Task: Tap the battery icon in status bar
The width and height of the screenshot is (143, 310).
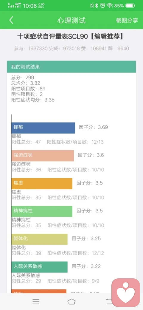Action: point(130,6)
